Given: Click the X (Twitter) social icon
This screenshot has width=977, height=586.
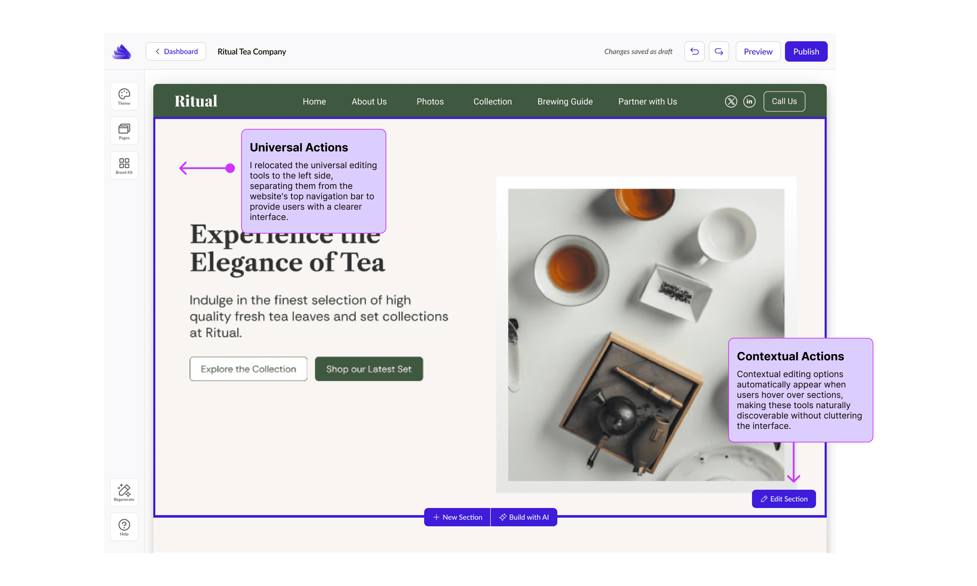Looking at the screenshot, I should pyautogui.click(x=730, y=101).
